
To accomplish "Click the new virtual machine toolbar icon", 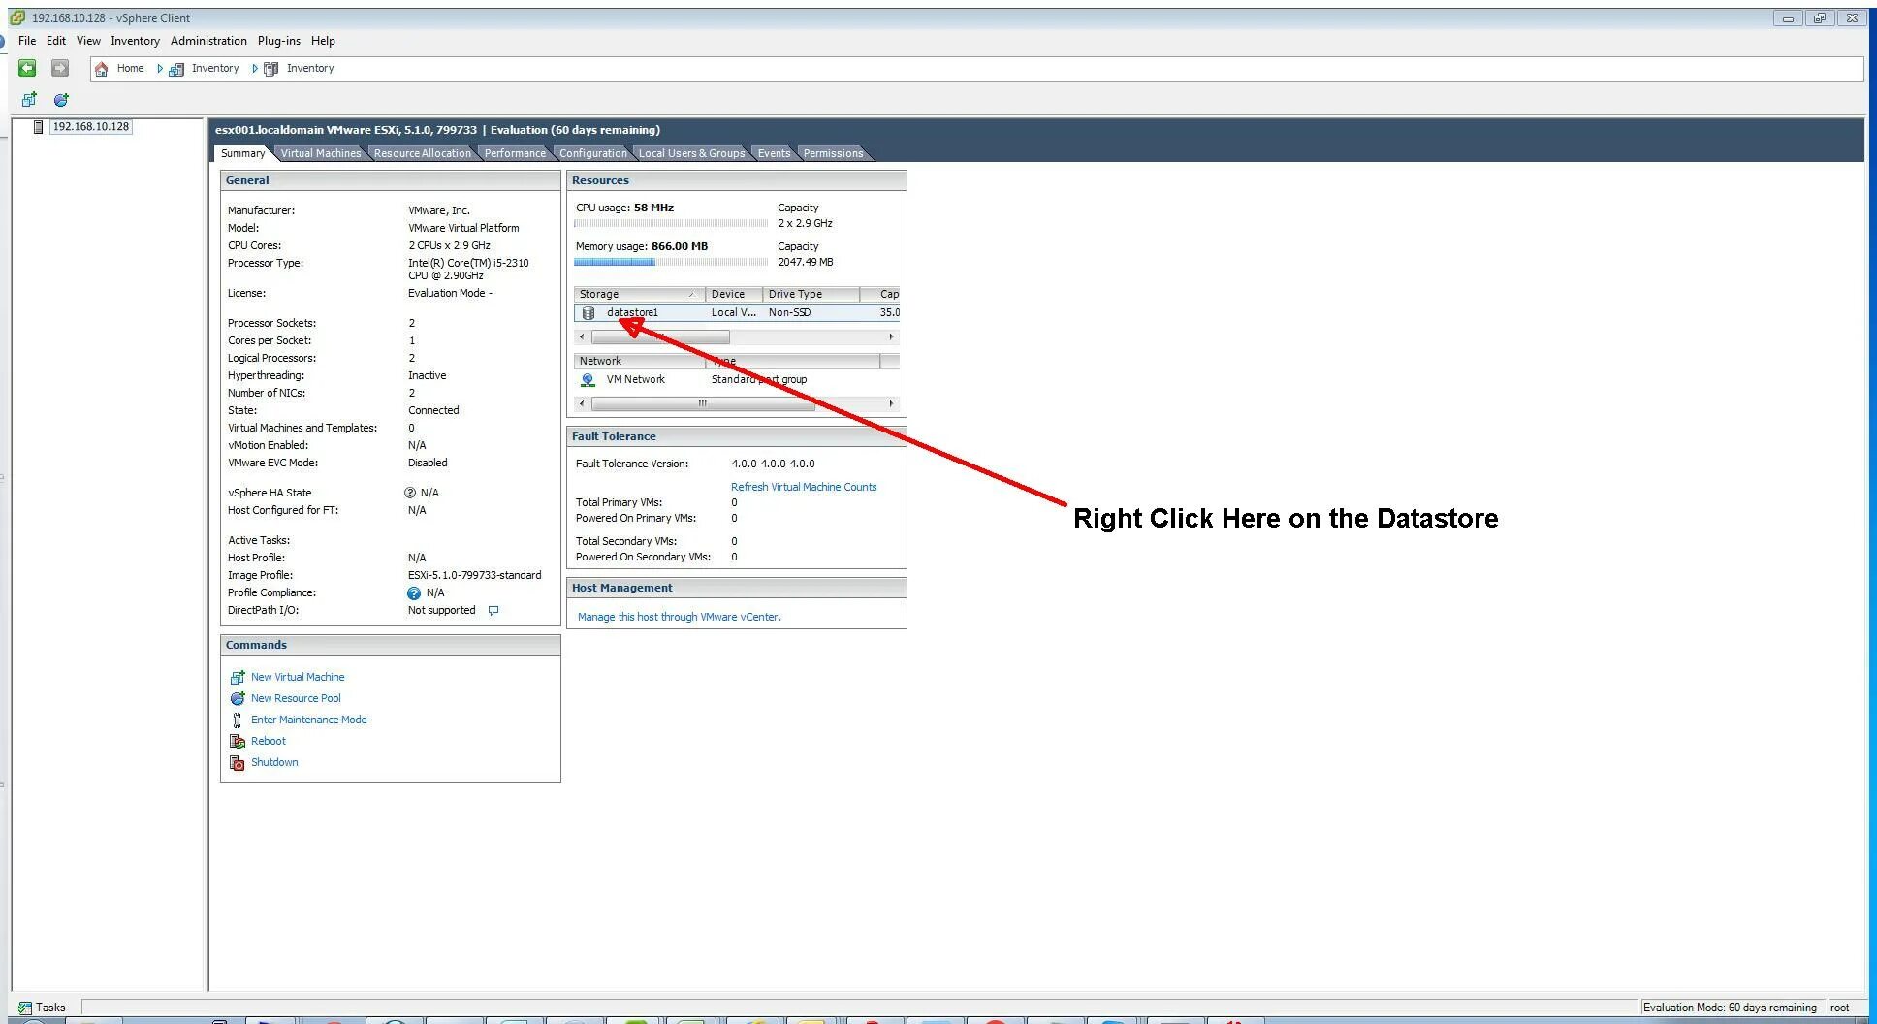I will click(29, 99).
